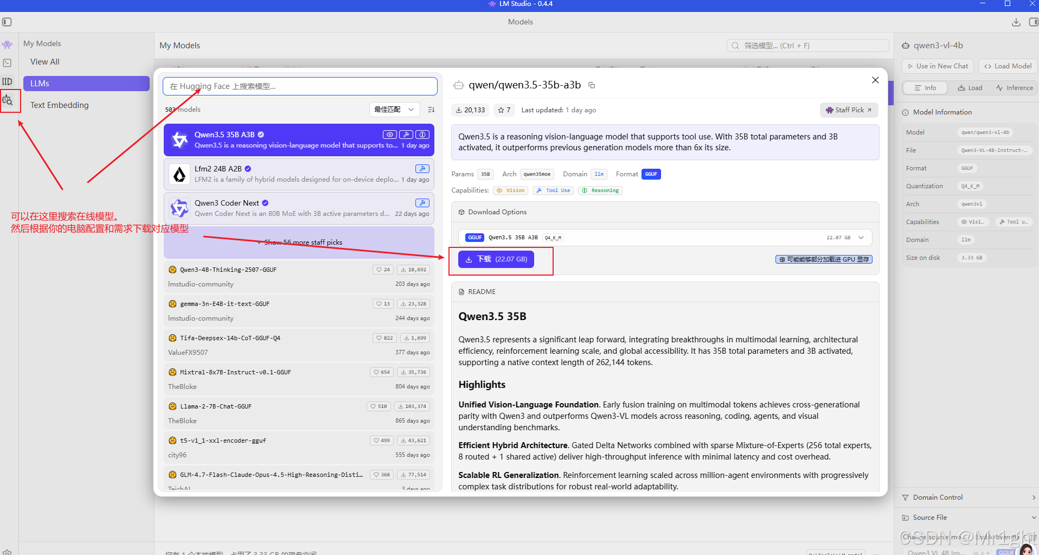Image resolution: width=1039 pixels, height=555 pixels.
Task: Select the Lfm2 24B A2B model card
Action: coord(299,174)
